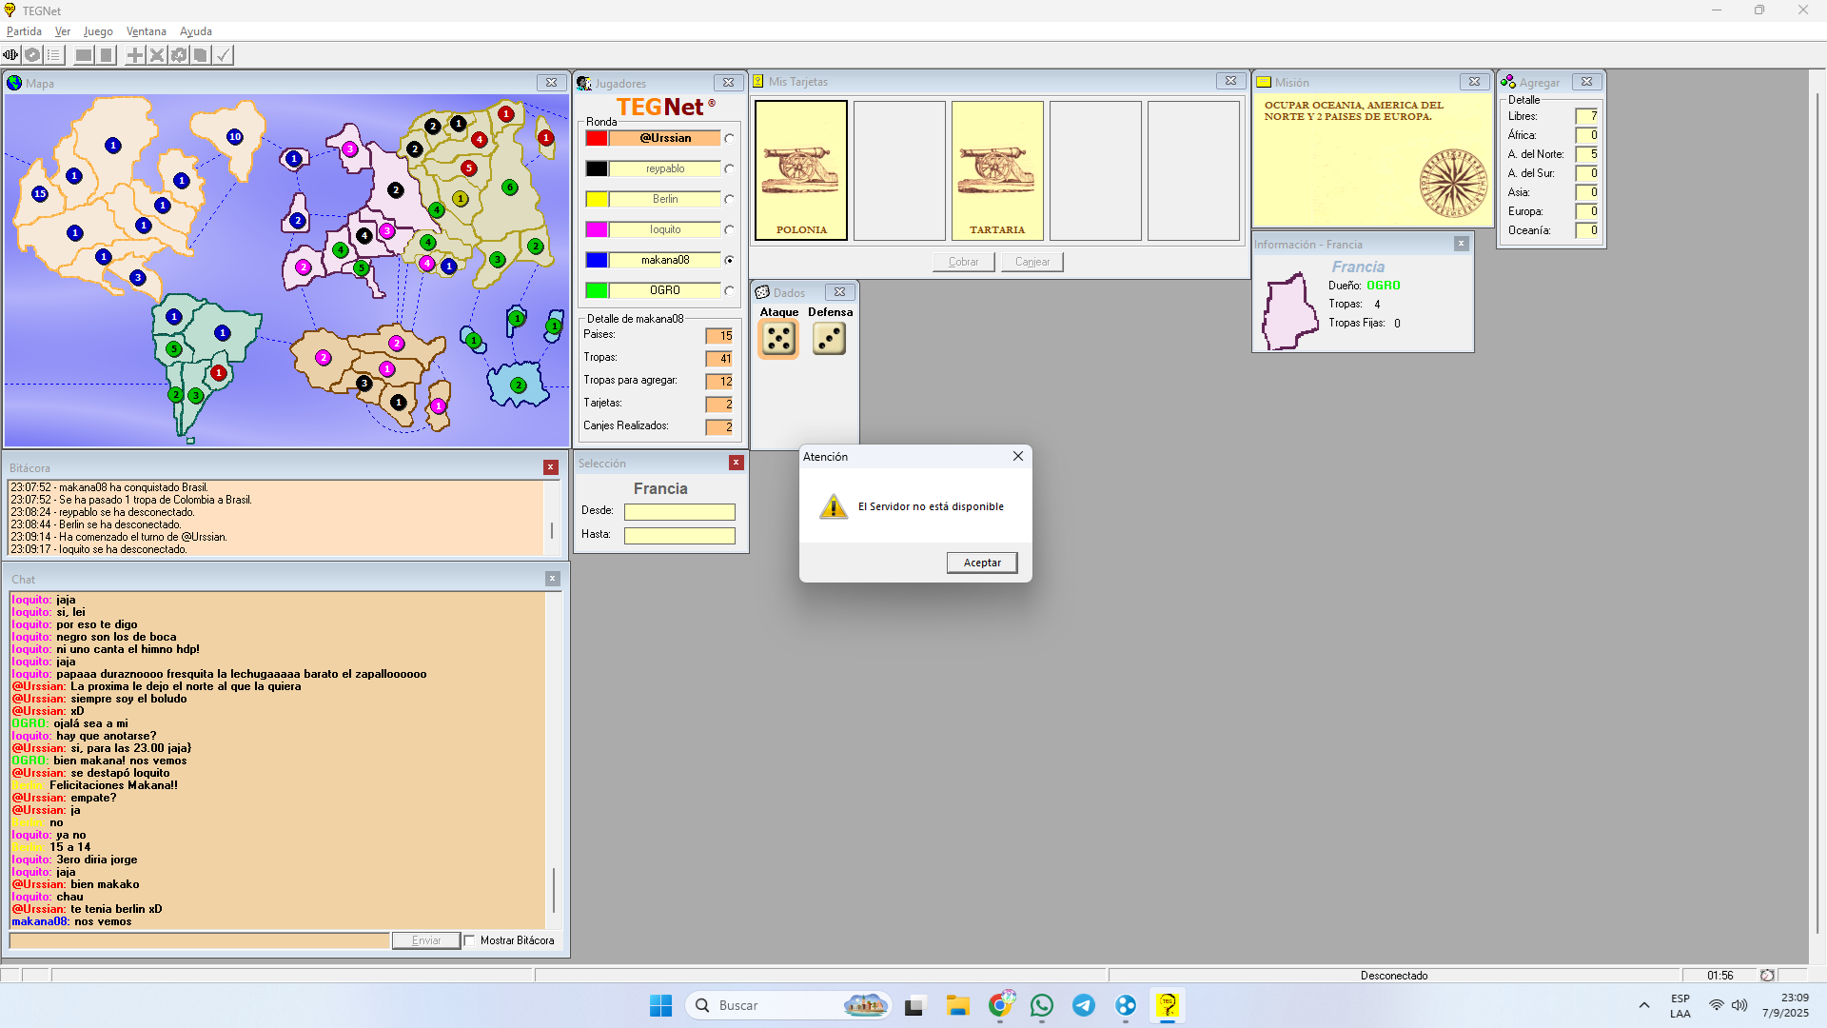Select the @Urssian radio button
1827x1028 pixels.
(x=730, y=138)
